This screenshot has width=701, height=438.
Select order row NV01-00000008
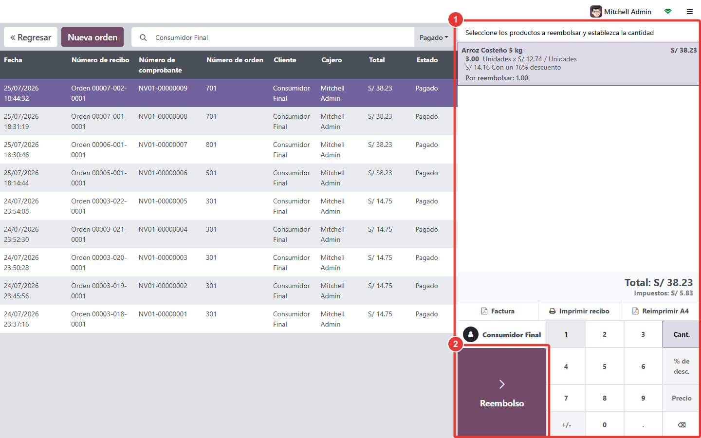[x=228, y=121]
